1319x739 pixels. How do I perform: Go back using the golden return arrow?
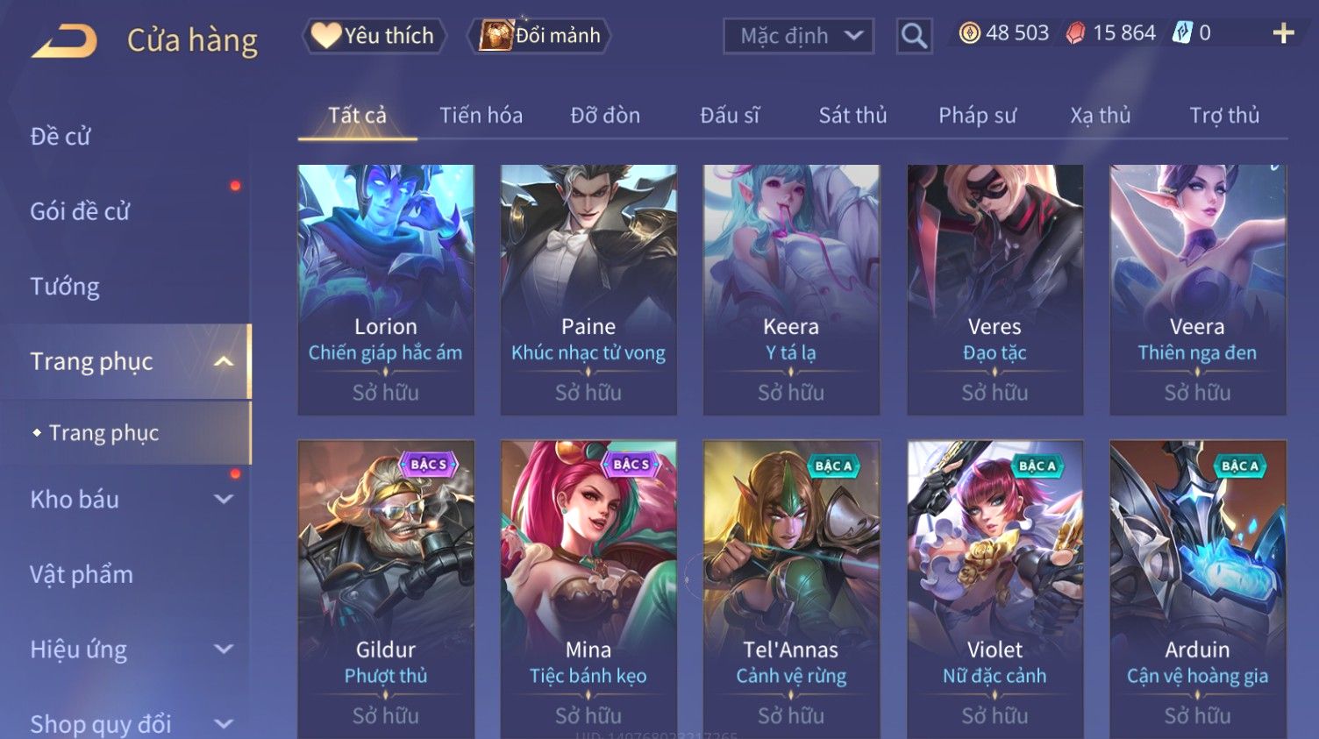(65, 40)
